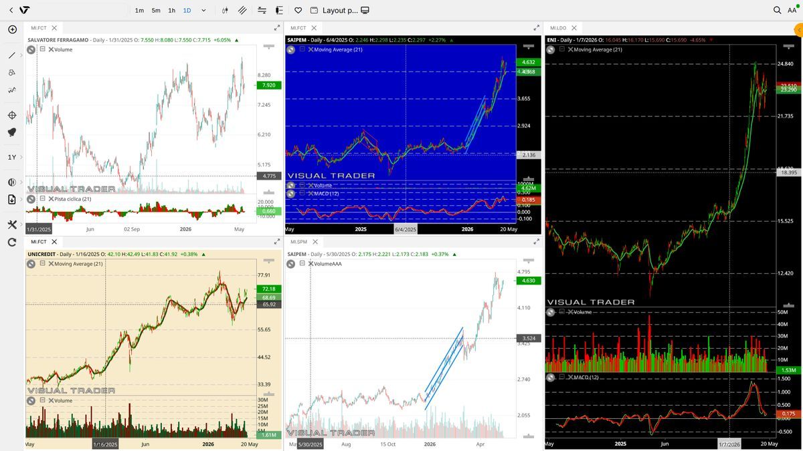Remove Moving Average X in ENI chart
This screenshot has height=451, width=803.
572,49
